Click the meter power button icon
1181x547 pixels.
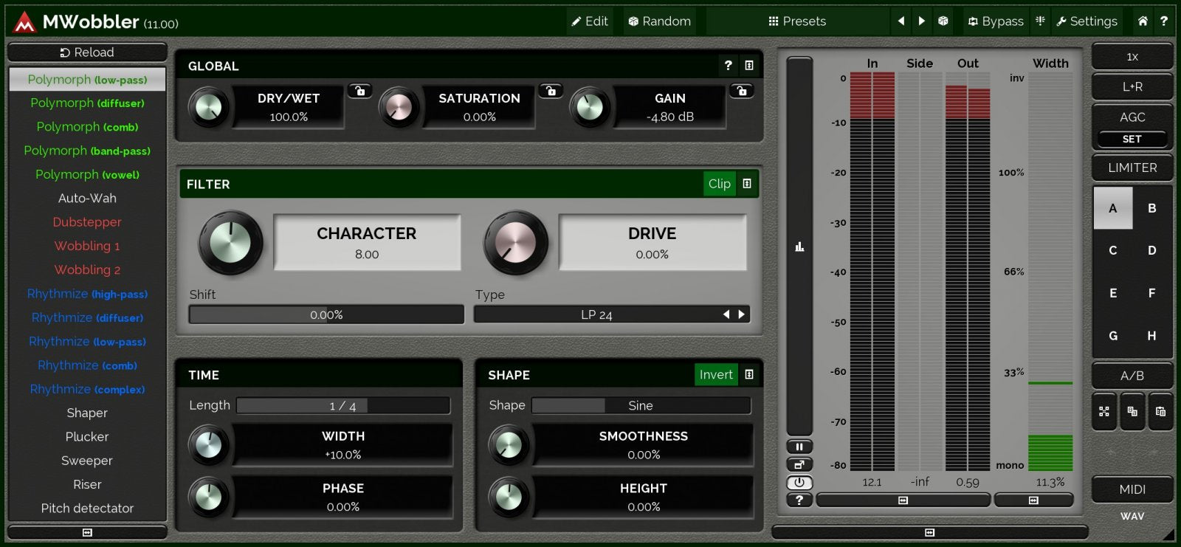coord(799,483)
